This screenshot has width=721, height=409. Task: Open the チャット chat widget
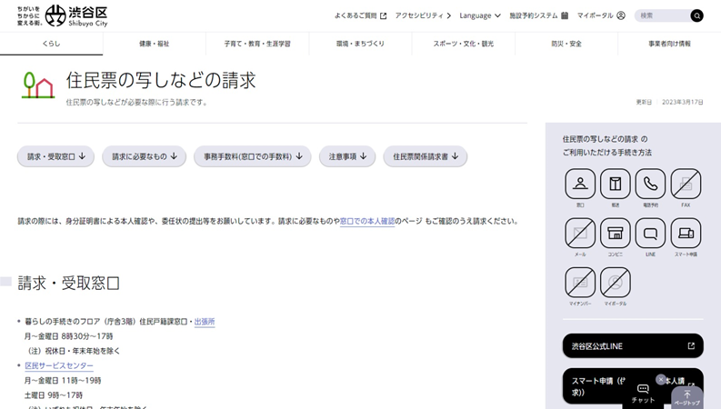point(643,393)
